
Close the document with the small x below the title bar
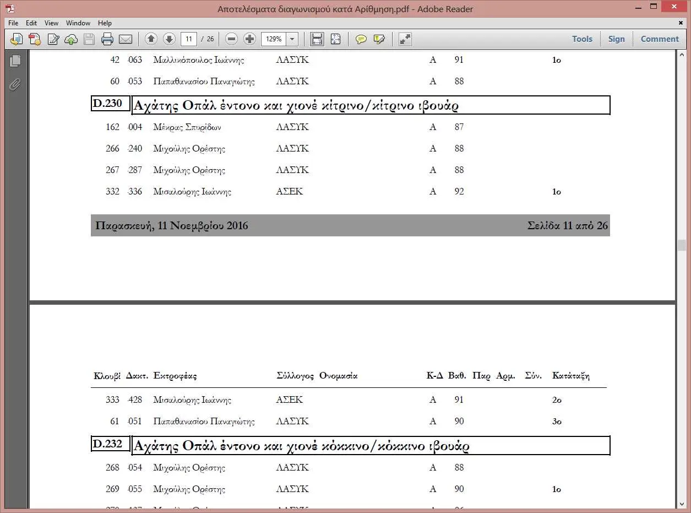click(681, 23)
